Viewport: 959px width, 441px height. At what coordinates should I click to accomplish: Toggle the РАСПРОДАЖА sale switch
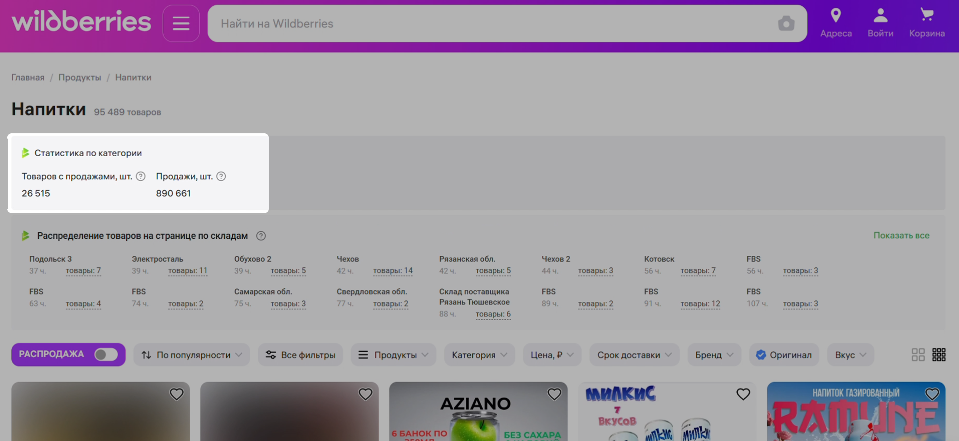(106, 354)
